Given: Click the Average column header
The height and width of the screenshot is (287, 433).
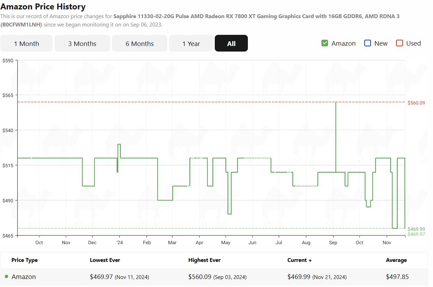Looking at the screenshot, I should [x=396, y=260].
